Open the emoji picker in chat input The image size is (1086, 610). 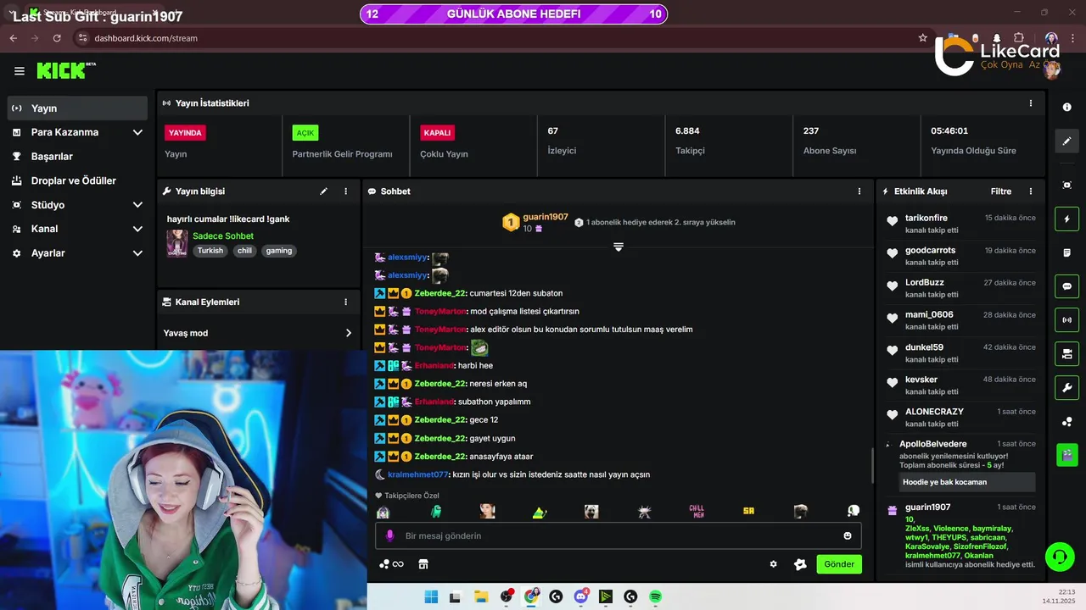click(x=848, y=535)
